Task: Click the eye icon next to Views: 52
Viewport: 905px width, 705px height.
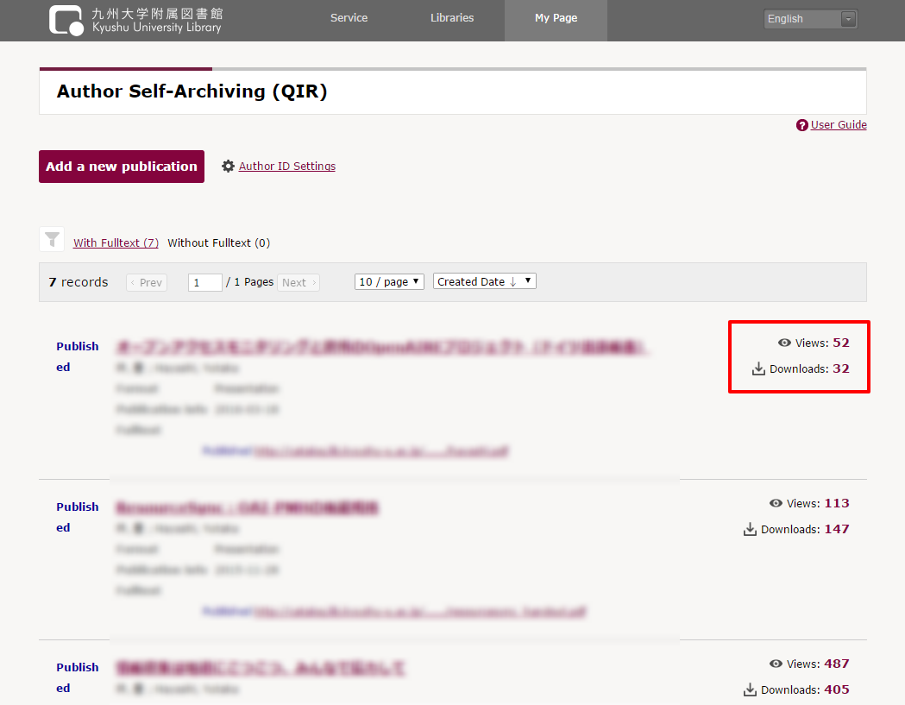Action: click(784, 343)
